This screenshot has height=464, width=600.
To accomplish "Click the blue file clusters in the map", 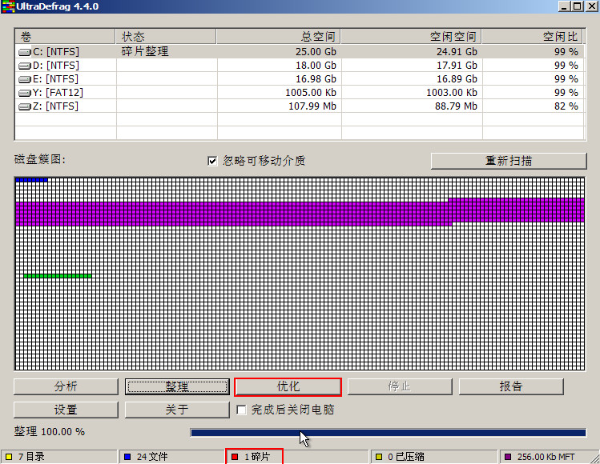I will pyautogui.click(x=32, y=180).
